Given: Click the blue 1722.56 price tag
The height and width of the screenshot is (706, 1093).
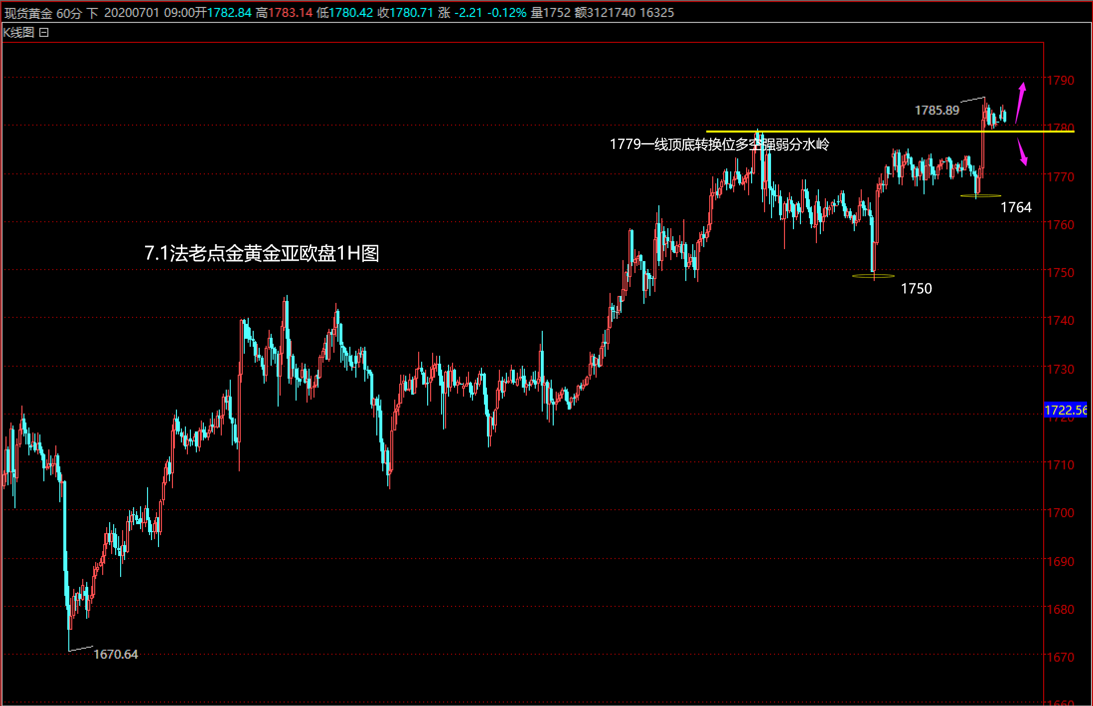Looking at the screenshot, I should tap(1065, 410).
